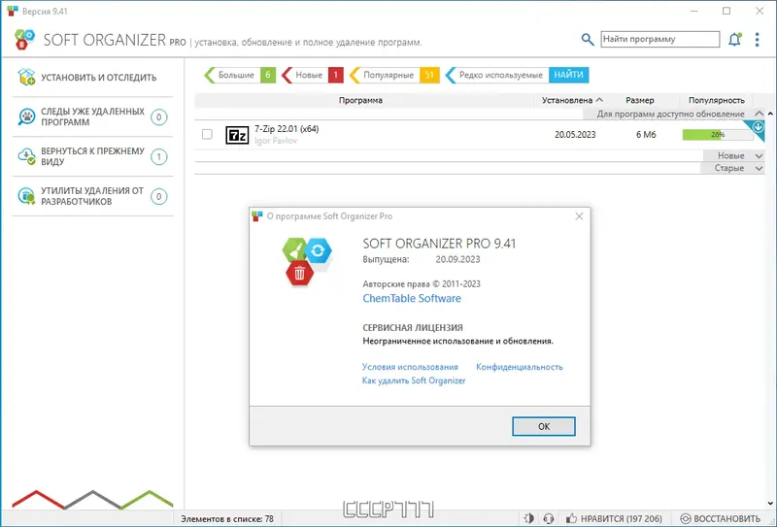Screen dimensions: 777x527
Task: Open the Конфиденциальность link
Action: (x=520, y=367)
